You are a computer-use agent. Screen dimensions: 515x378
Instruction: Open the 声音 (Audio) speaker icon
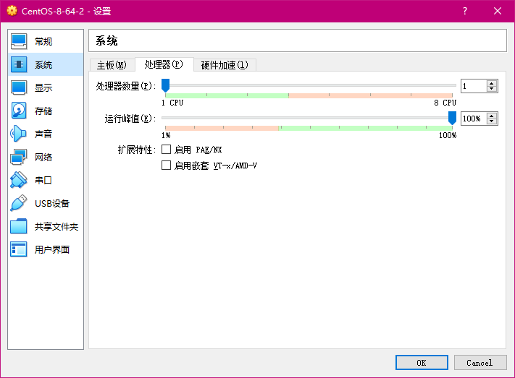[19, 134]
